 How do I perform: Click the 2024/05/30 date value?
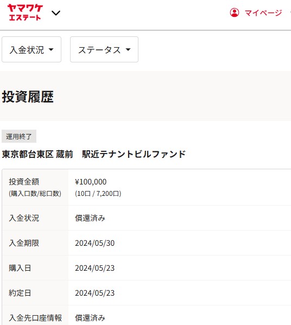coord(95,243)
